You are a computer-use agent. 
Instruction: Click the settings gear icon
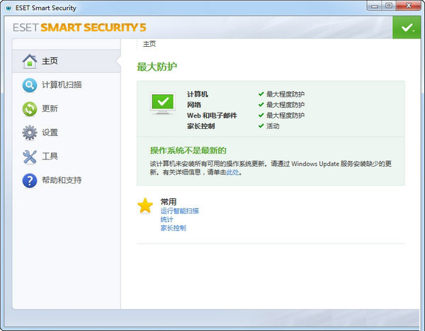point(29,133)
